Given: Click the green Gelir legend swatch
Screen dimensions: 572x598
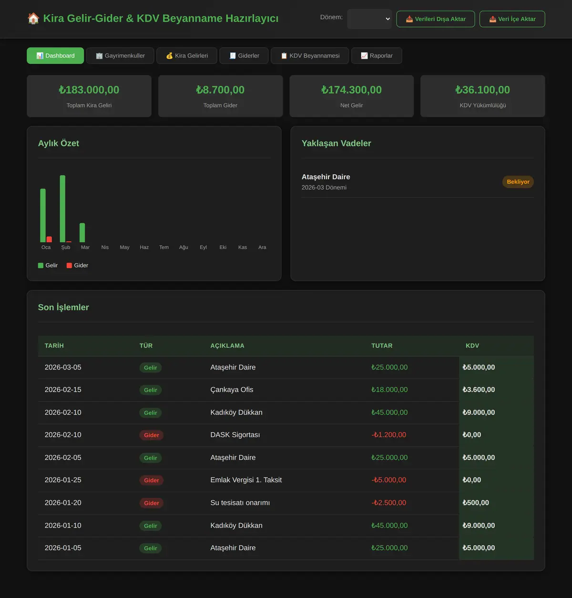Looking at the screenshot, I should pyautogui.click(x=41, y=266).
